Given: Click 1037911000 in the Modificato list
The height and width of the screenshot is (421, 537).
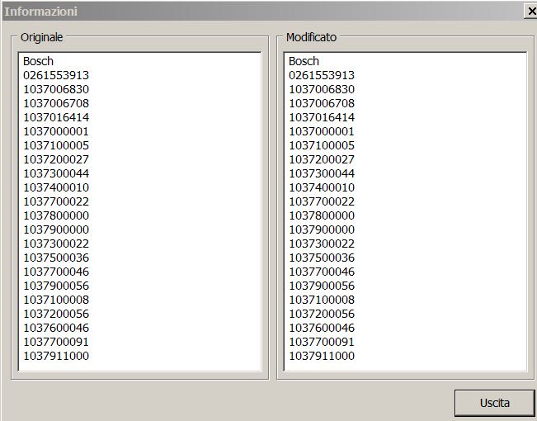Looking at the screenshot, I should (x=322, y=356).
